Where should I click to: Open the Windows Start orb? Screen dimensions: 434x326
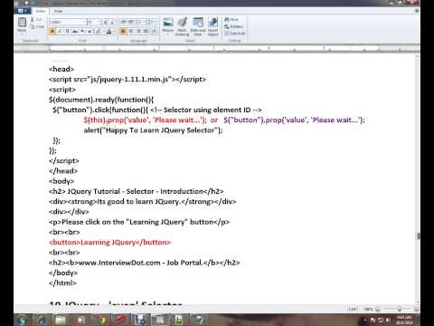(22, 320)
